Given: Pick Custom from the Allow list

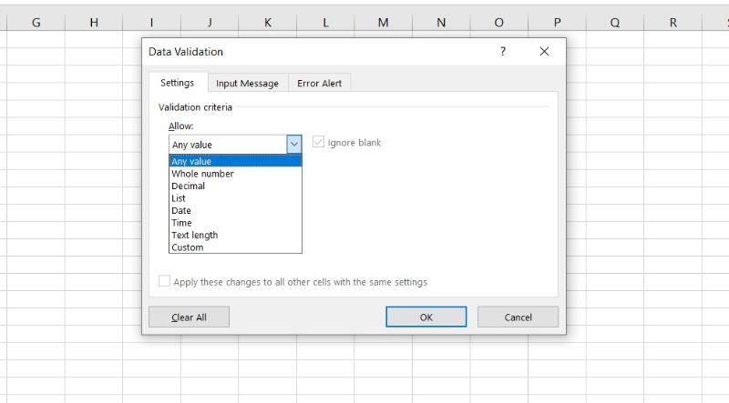Looking at the screenshot, I should point(187,247).
